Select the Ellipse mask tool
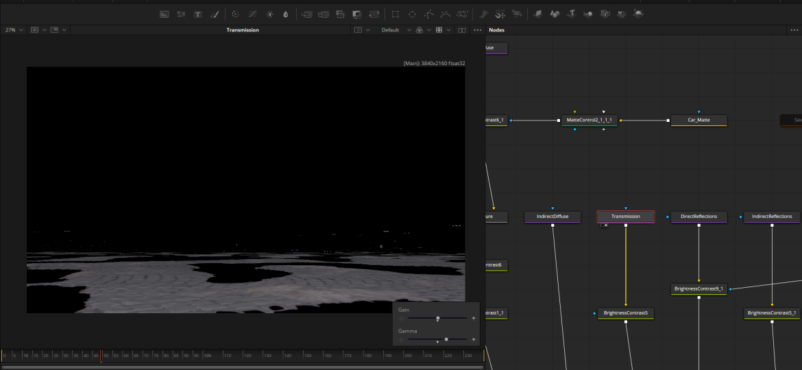 coord(412,14)
